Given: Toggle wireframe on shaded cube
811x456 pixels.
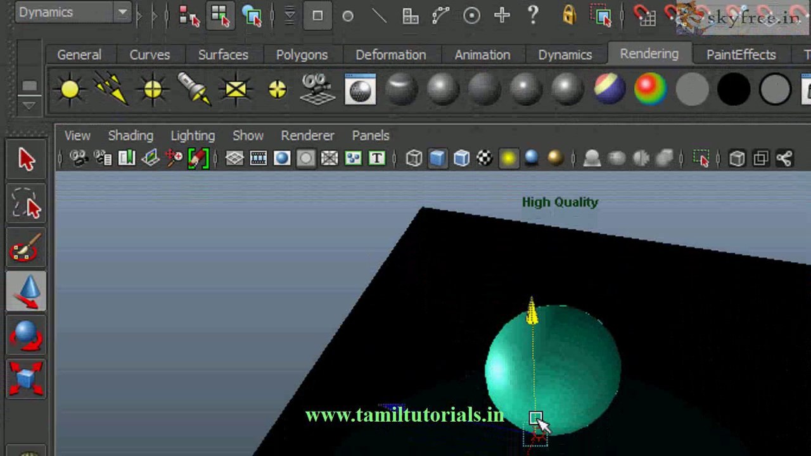Looking at the screenshot, I should (x=461, y=158).
